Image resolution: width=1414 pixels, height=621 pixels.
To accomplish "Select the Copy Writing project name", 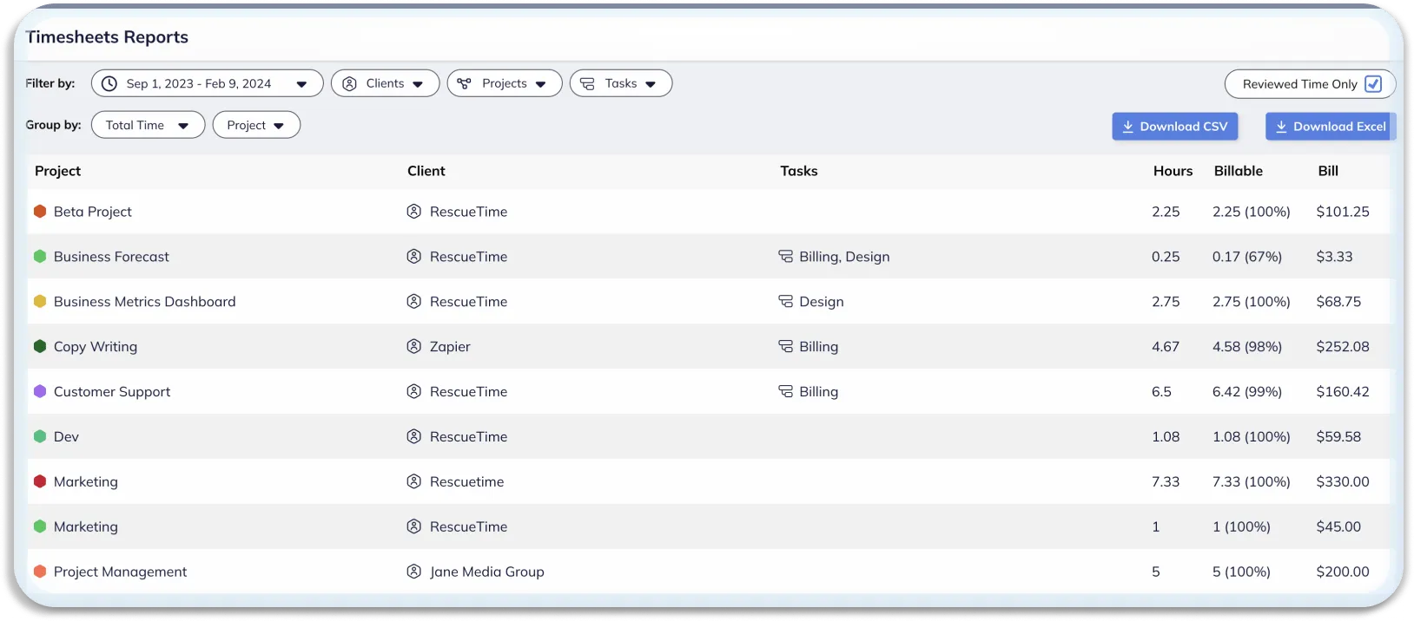I will [x=96, y=347].
